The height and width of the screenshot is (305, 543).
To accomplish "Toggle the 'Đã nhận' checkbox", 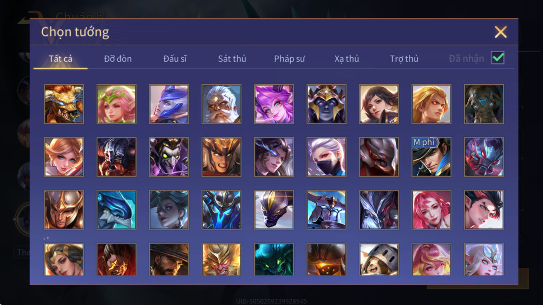I will coord(498,58).
